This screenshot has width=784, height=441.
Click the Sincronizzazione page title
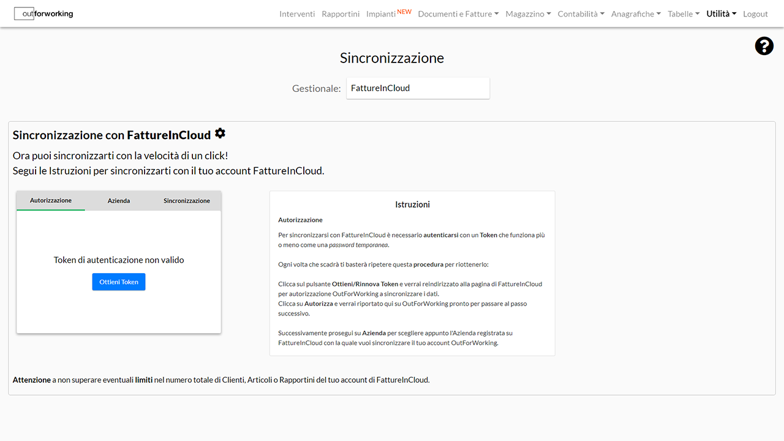pos(392,58)
